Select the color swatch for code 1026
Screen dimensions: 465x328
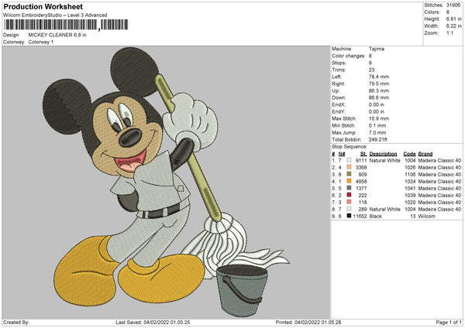(x=349, y=167)
